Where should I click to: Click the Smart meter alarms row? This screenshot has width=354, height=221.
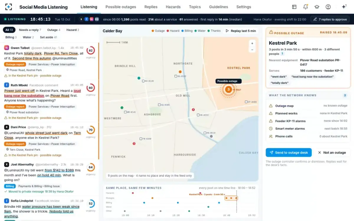pos(308,129)
